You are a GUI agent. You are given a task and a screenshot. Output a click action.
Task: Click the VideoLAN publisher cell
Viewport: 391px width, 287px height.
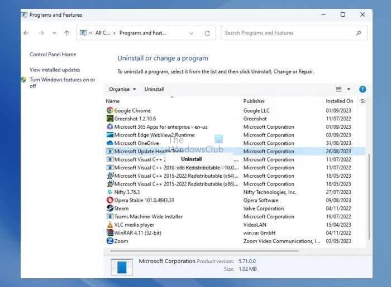255,225
